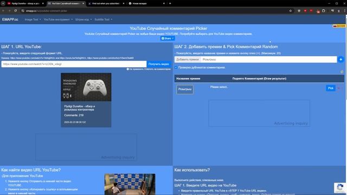Expand the Штрих-код menu

point(83,19)
